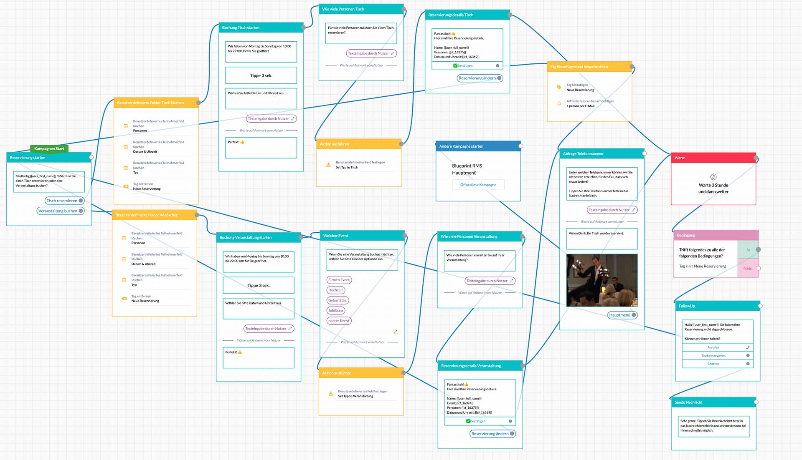
Task: Choose the Firmen Event quick reply
Action: (339, 280)
